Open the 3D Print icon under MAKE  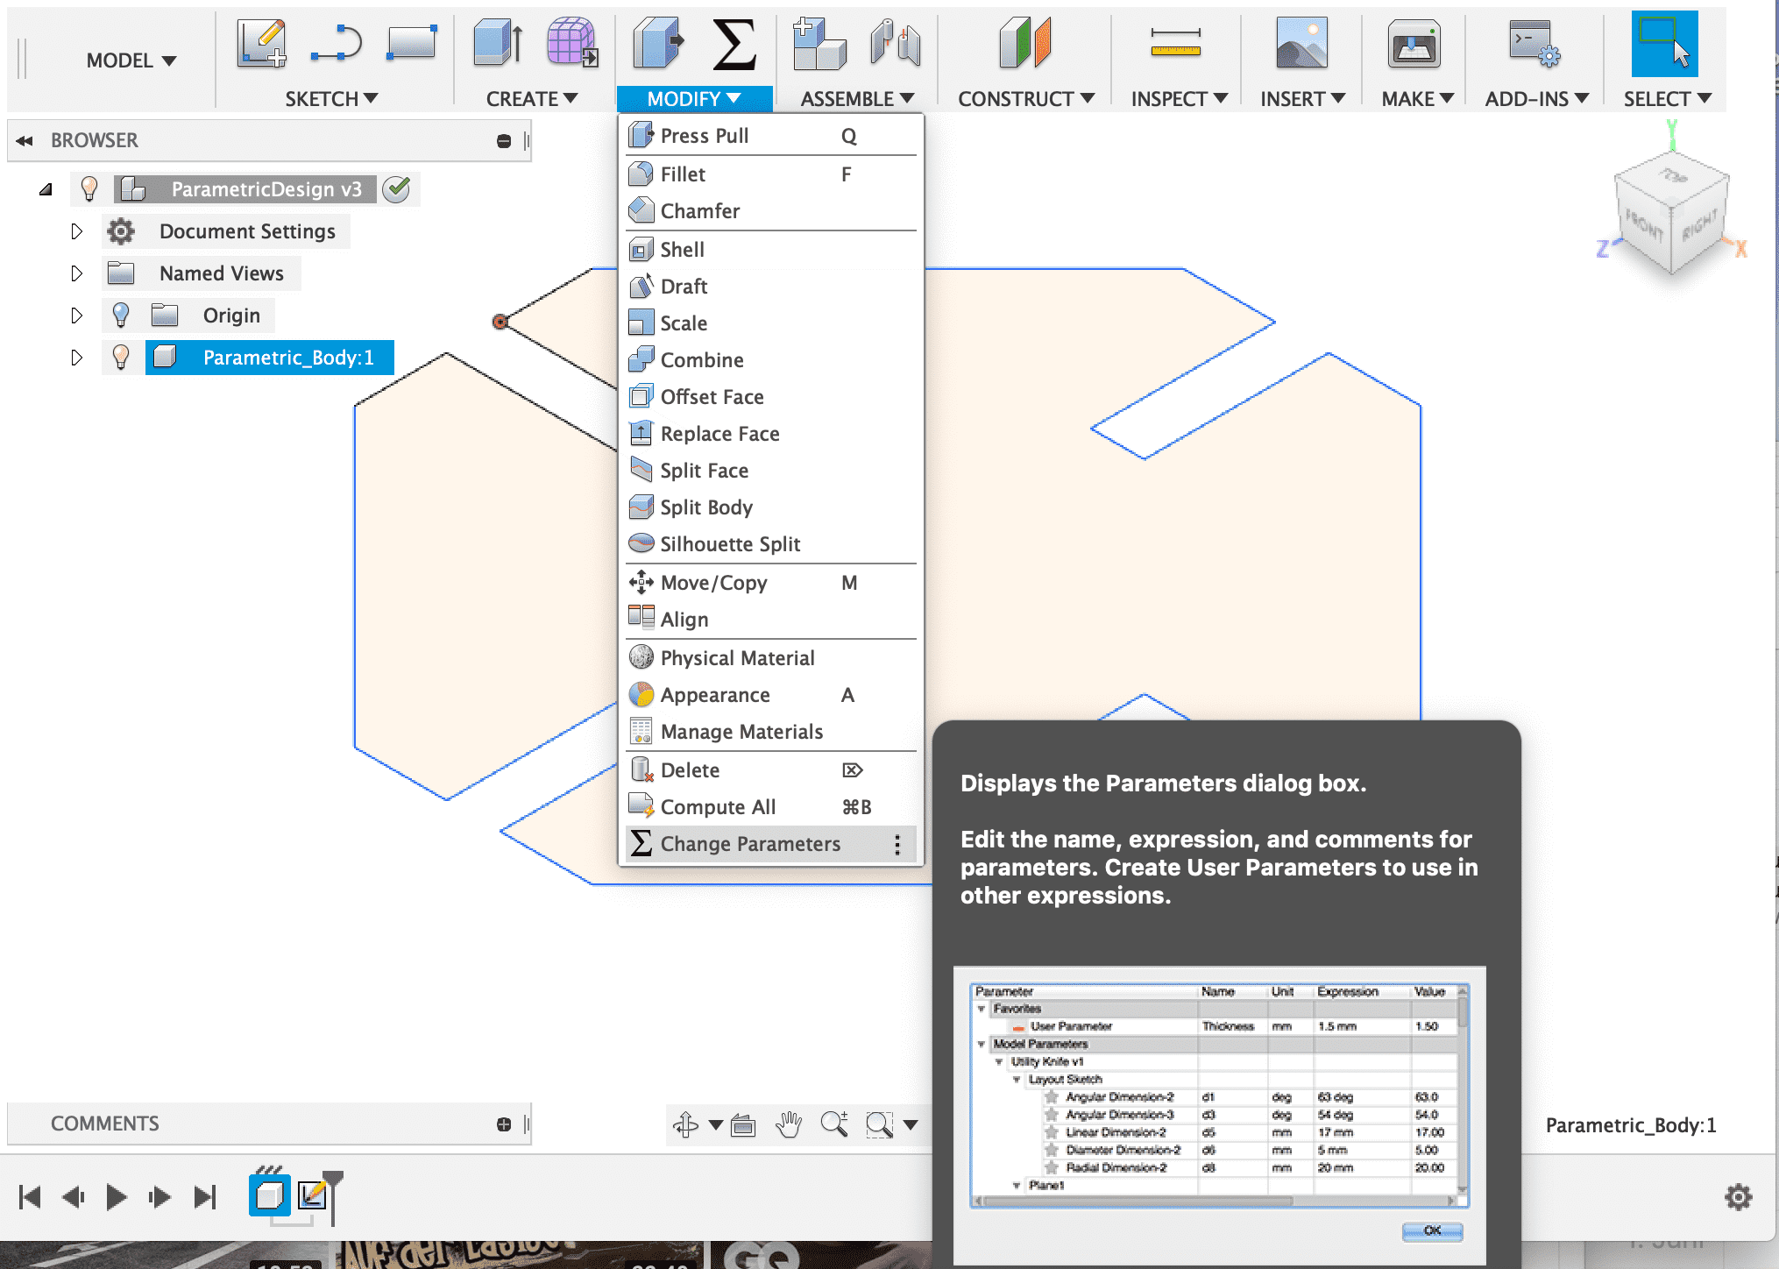1413,44
